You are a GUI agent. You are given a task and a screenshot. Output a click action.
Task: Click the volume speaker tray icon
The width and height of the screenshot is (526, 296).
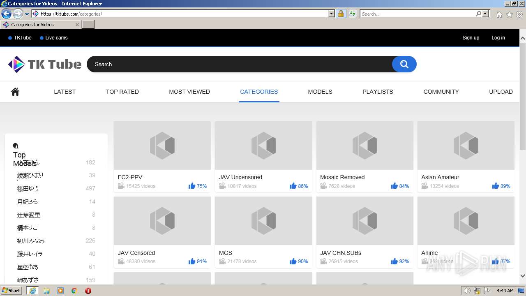467,291
